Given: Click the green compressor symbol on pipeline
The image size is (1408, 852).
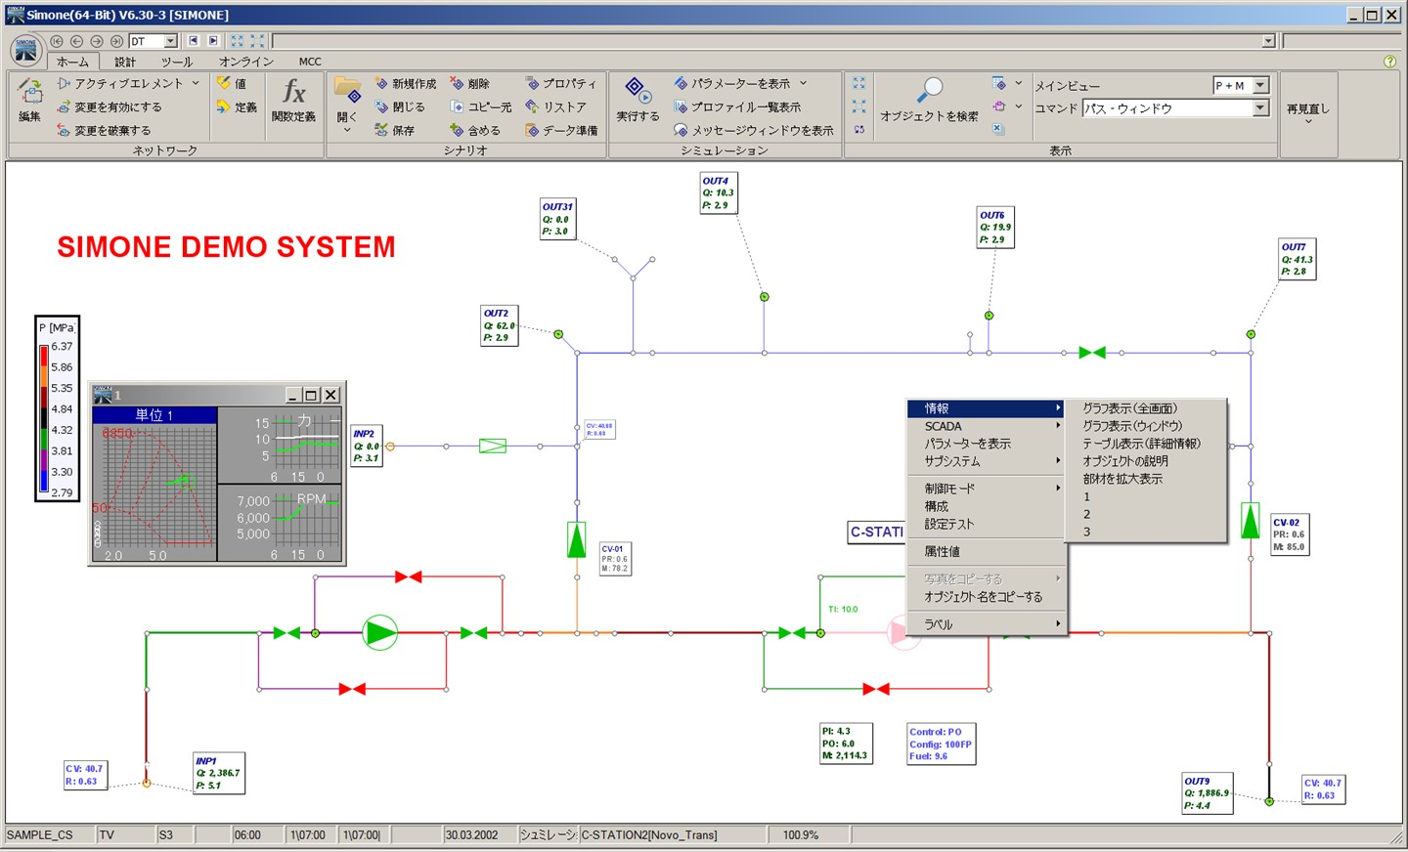Looking at the screenshot, I should tap(380, 633).
